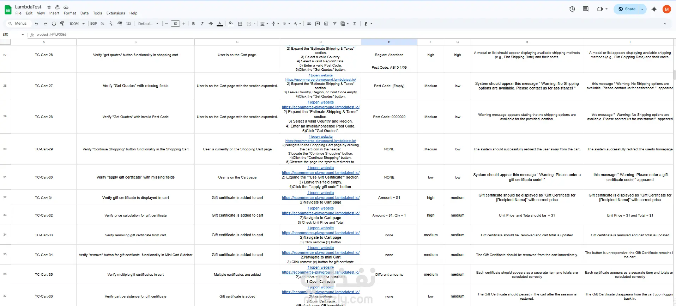676x306 pixels.
Task: Increase font size with plus button
Action: (184, 24)
